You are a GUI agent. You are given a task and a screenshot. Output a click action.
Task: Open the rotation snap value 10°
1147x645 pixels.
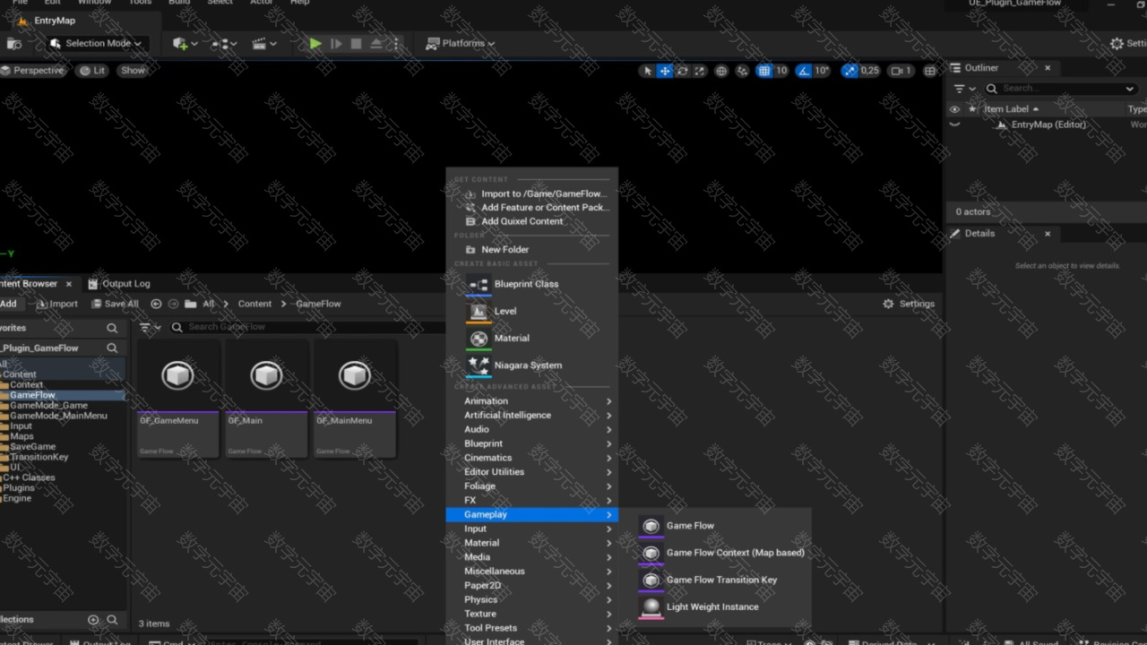tap(823, 71)
